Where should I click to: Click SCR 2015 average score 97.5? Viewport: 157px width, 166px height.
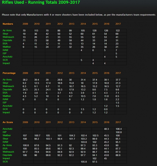(95, 162)
